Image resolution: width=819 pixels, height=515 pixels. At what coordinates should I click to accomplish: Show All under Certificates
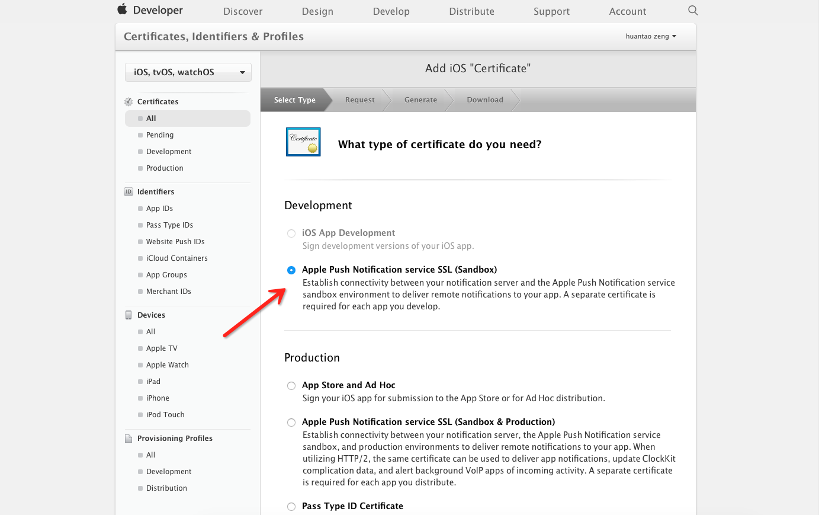pos(188,119)
